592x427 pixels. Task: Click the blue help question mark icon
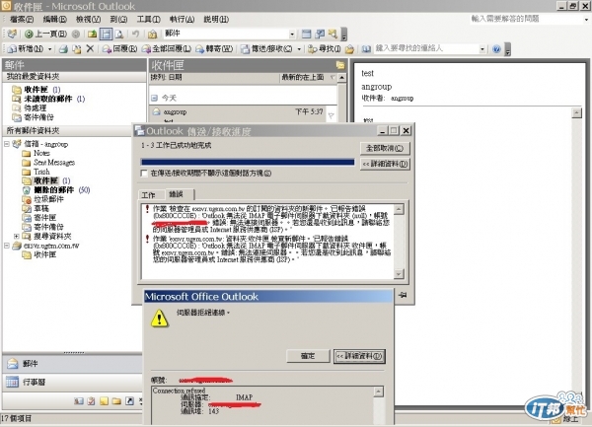[x=496, y=49]
